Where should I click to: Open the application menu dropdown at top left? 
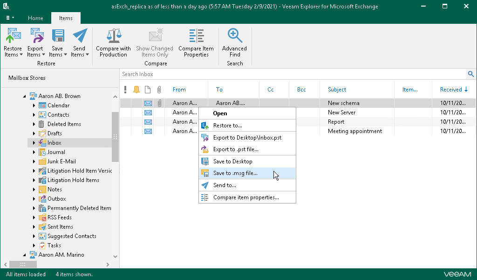click(10, 18)
